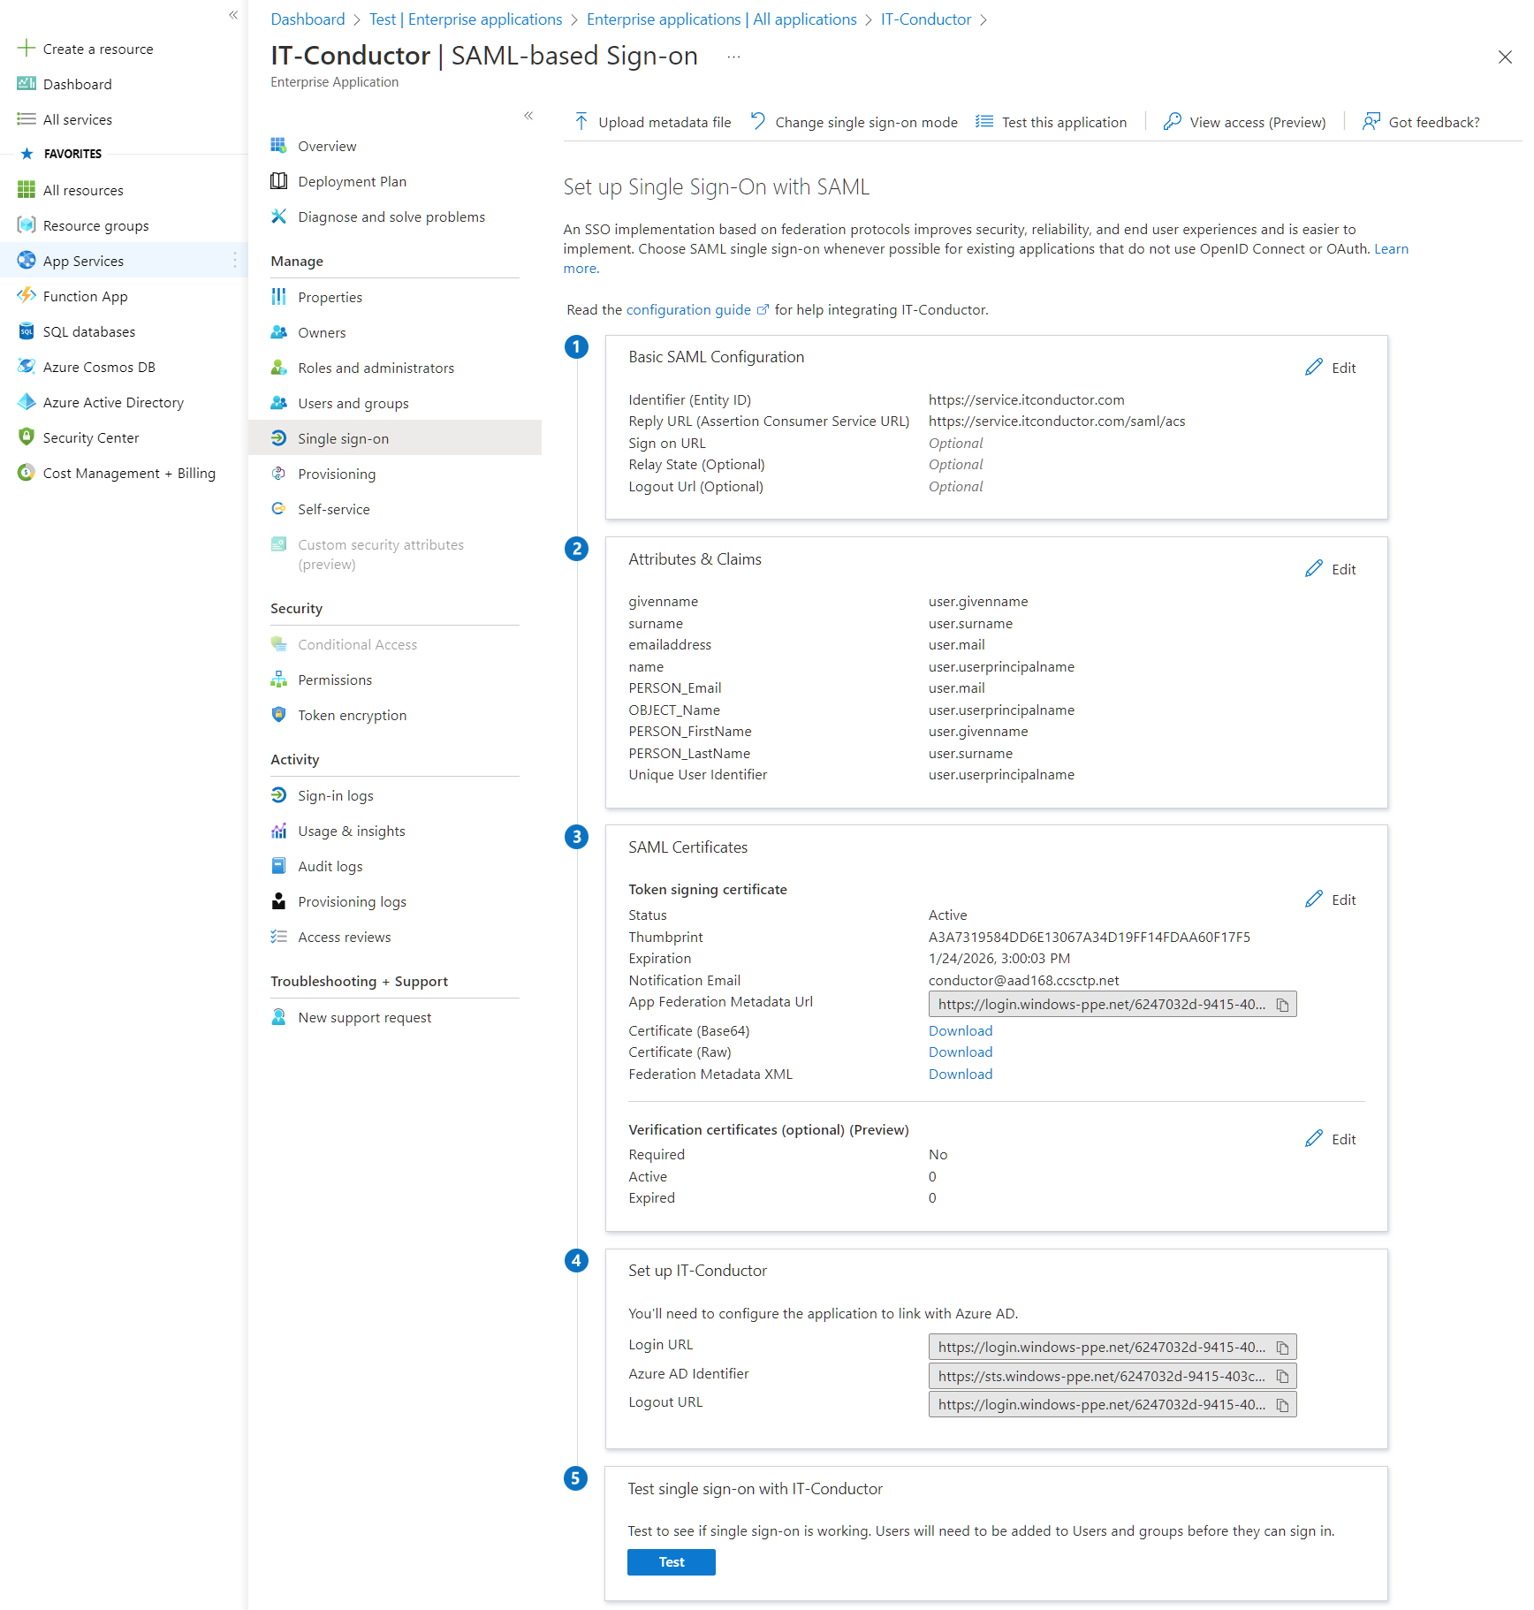
Task: Collapse the enterprise application menu panel
Action: (x=528, y=116)
